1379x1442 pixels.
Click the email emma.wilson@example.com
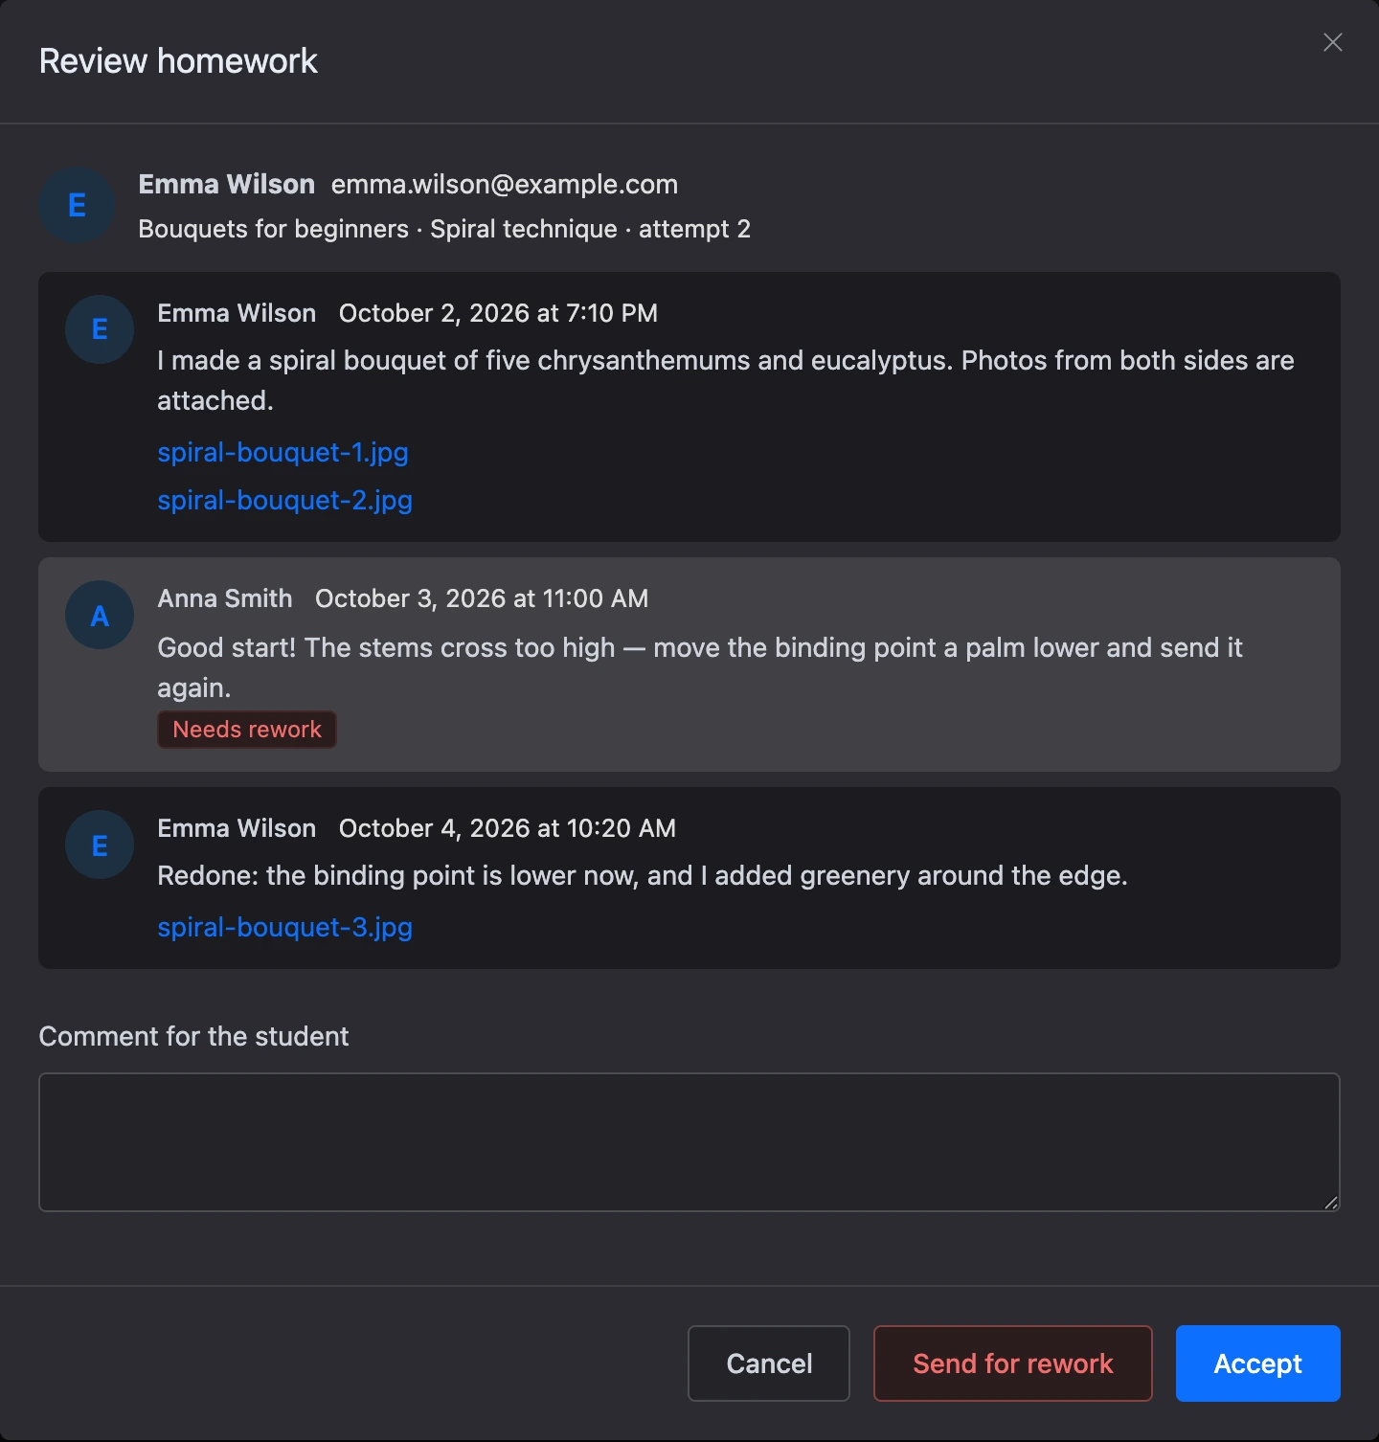point(505,184)
